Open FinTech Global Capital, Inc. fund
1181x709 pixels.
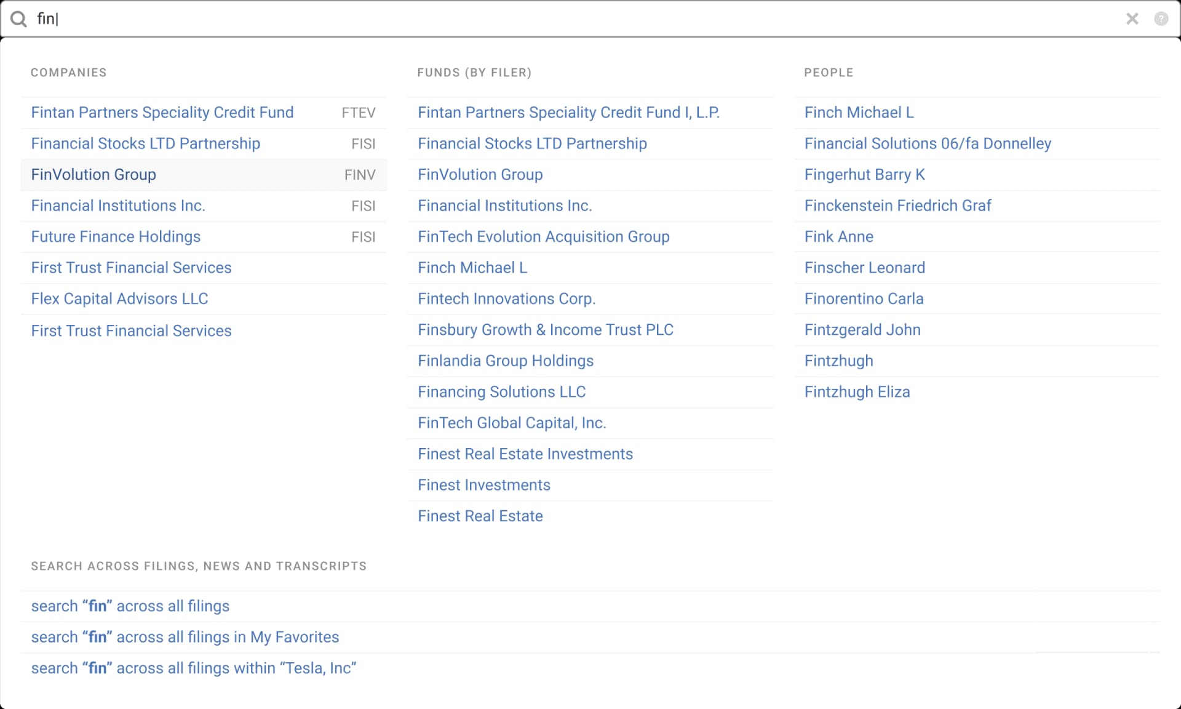click(512, 423)
